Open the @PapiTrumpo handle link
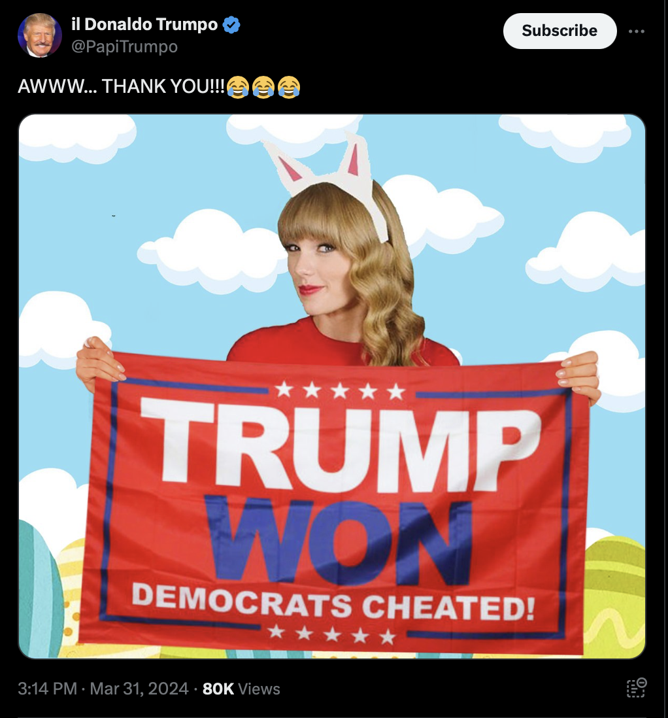The image size is (668, 718). (125, 46)
